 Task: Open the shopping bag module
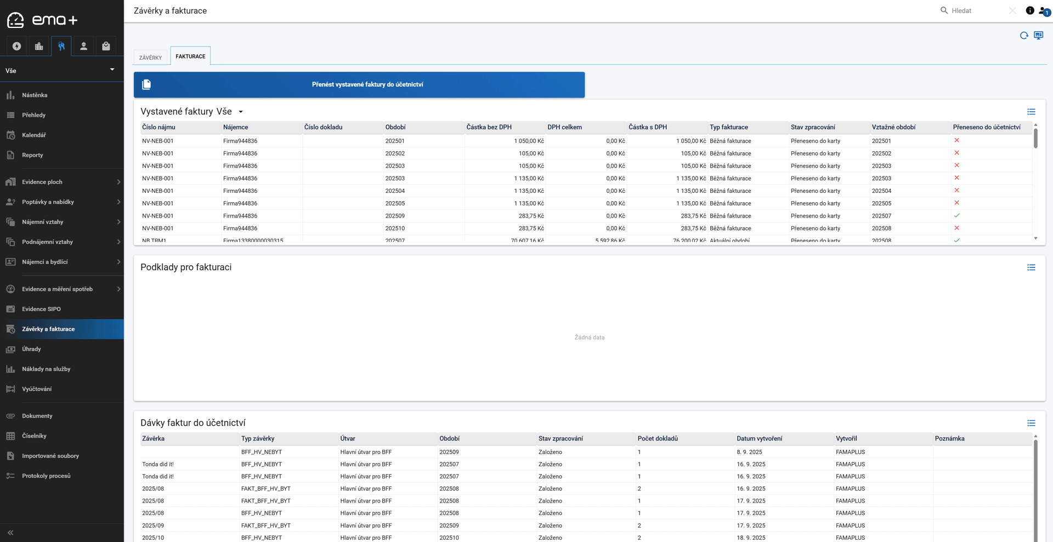(x=106, y=46)
